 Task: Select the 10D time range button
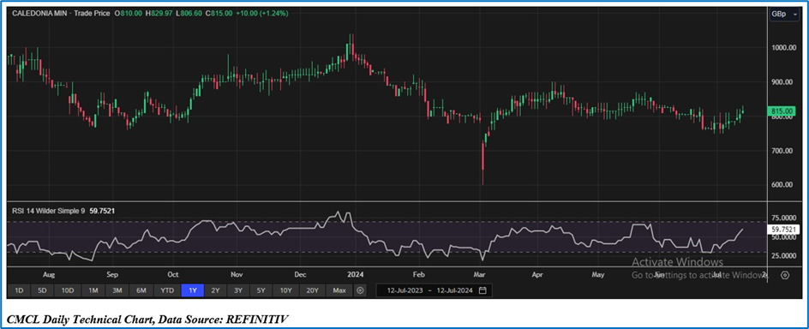coord(68,290)
